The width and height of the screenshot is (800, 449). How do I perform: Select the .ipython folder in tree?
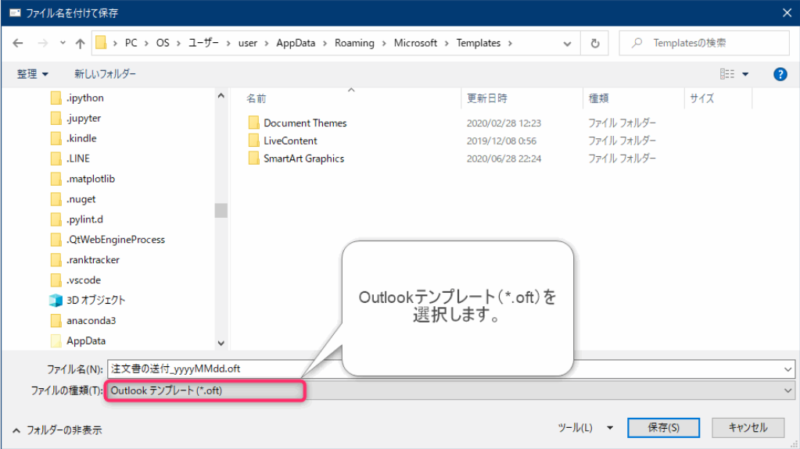pyautogui.click(x=84, y=98)
